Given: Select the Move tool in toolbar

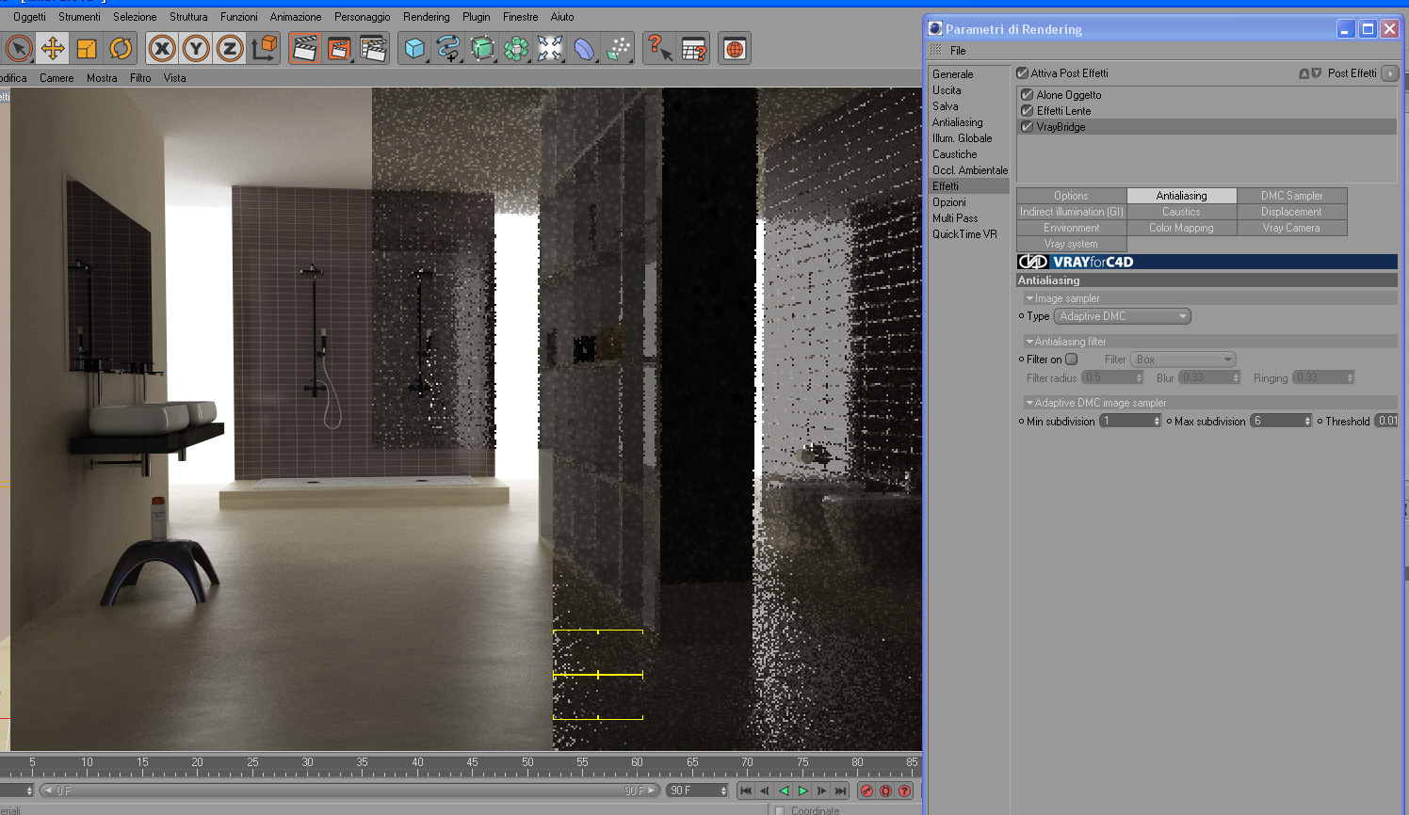Looking at the screenshot, I should [53, 48].
